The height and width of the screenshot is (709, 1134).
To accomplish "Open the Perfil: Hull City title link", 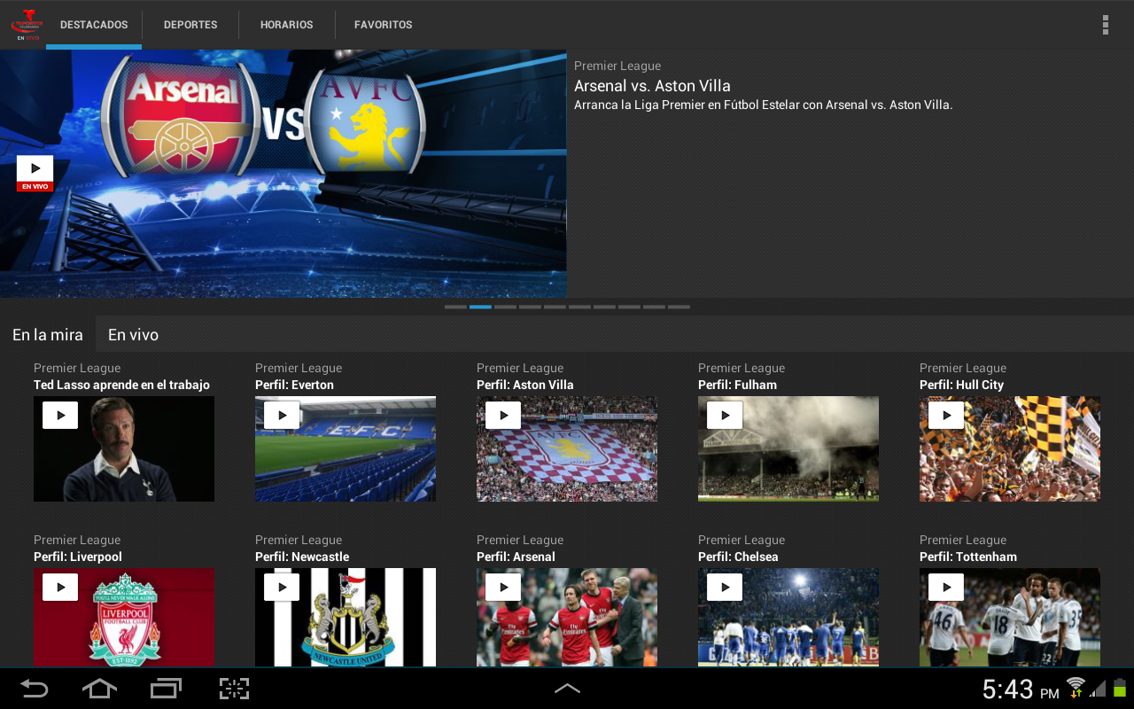I will [961, 385].
